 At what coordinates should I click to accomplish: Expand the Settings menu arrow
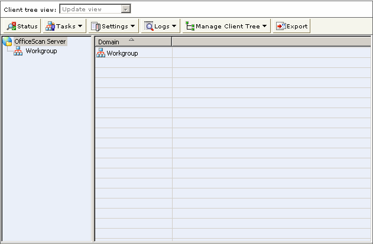(132, 26)
